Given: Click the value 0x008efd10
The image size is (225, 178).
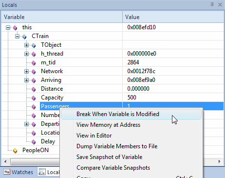Looking at the screenshot, I should [x=141, y=27].
